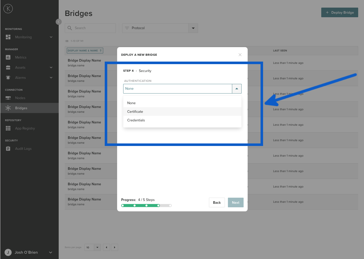
Task: Choose Credentials from authentication list
Action: click(136, 120)
